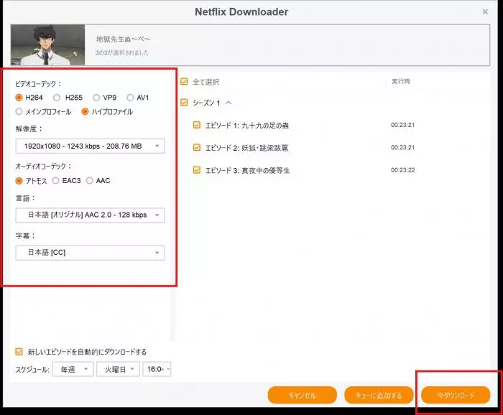Click the キューに追加する button
Screen dimensions: 503x415
[x=379, y=395]
